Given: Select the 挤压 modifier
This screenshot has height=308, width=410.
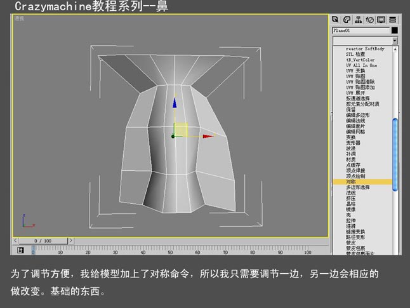Looking at the screenshot, I should pos(351,198).
